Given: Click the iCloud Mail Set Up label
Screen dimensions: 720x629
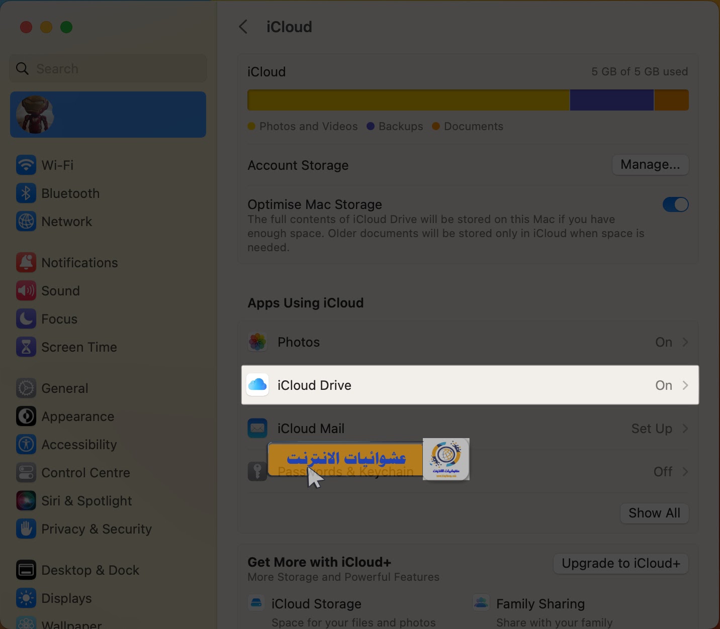Looking at the screenshot, I should coord(652,429).
